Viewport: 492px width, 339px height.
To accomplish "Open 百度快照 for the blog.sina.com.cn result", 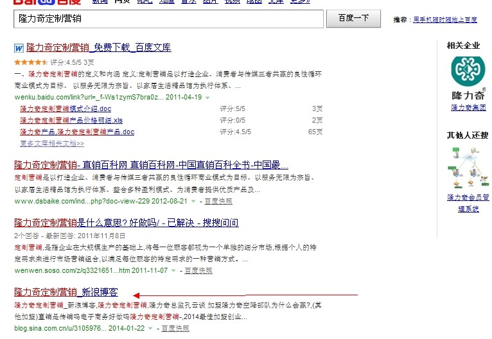I will click(x=175, y=328).
